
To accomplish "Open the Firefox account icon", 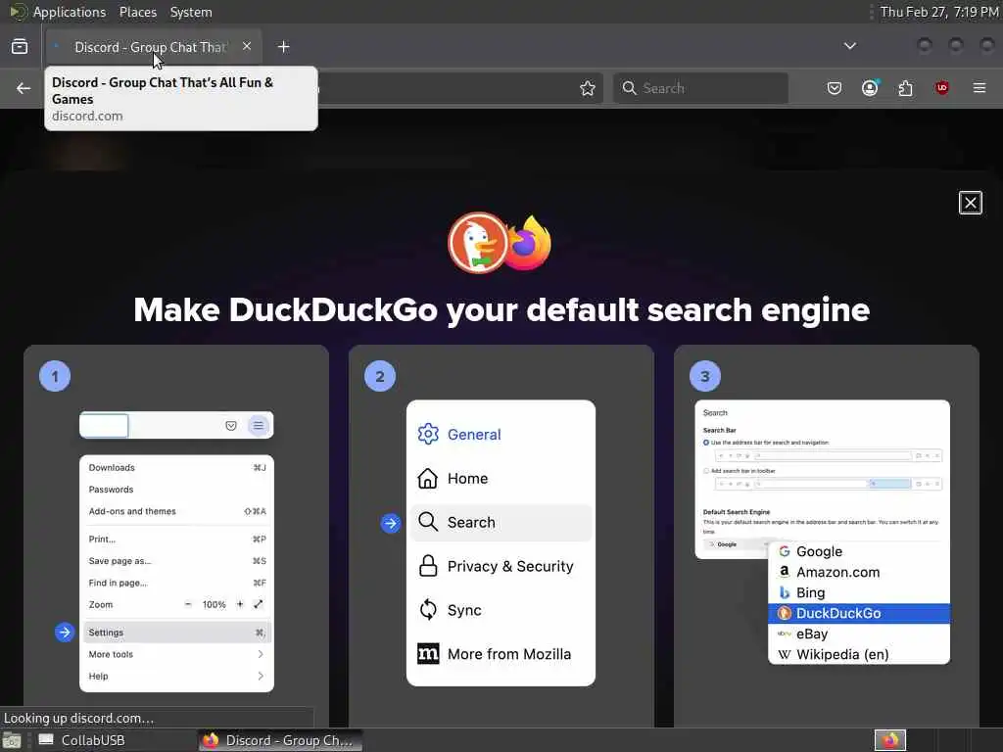I will 870,87.
